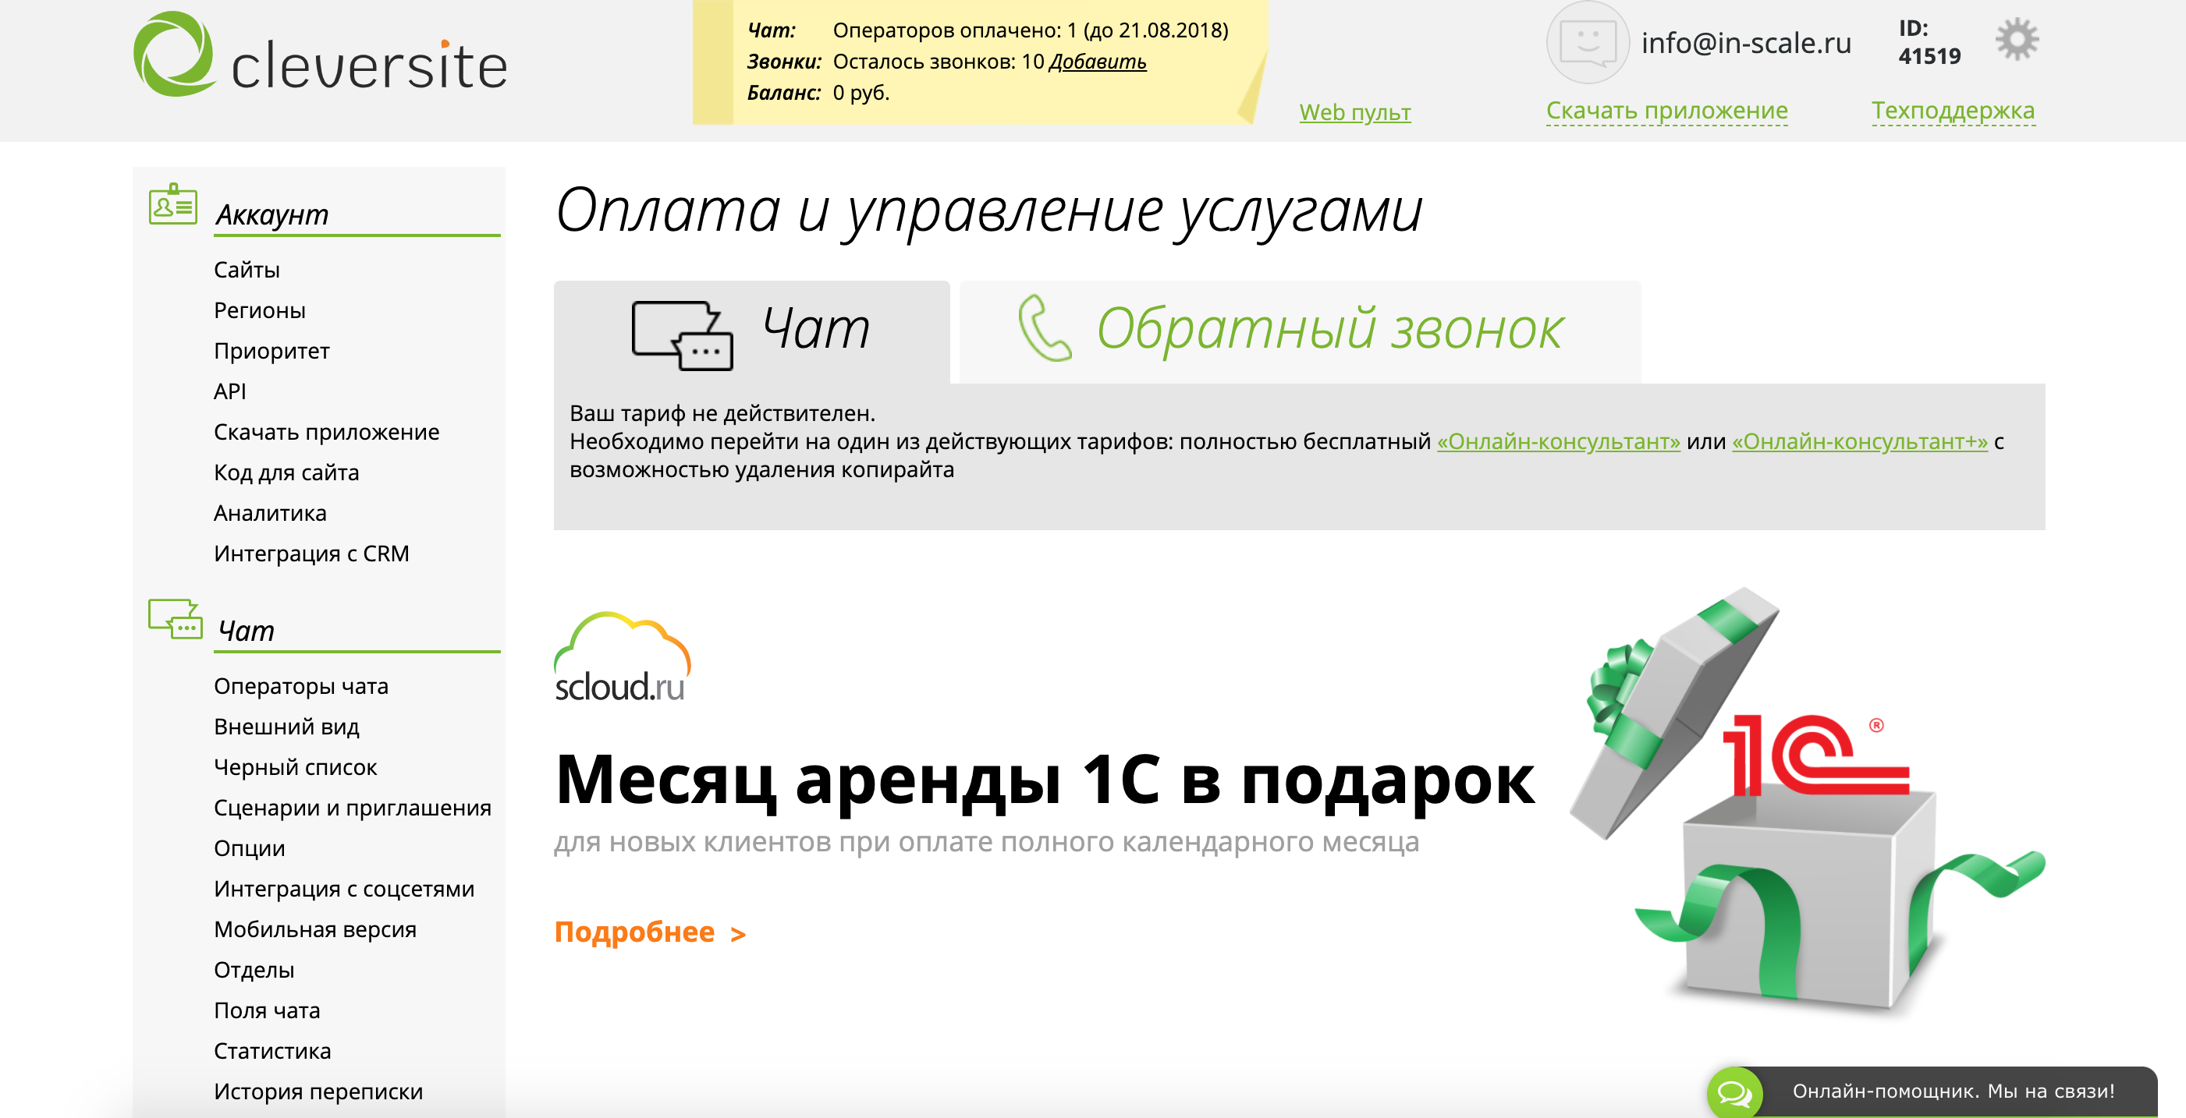This screenshot has width=2186, height=1118.
Task: Click the phone handset icon in callback tab
Action: pyautogui.click(x=1045, y=328)
